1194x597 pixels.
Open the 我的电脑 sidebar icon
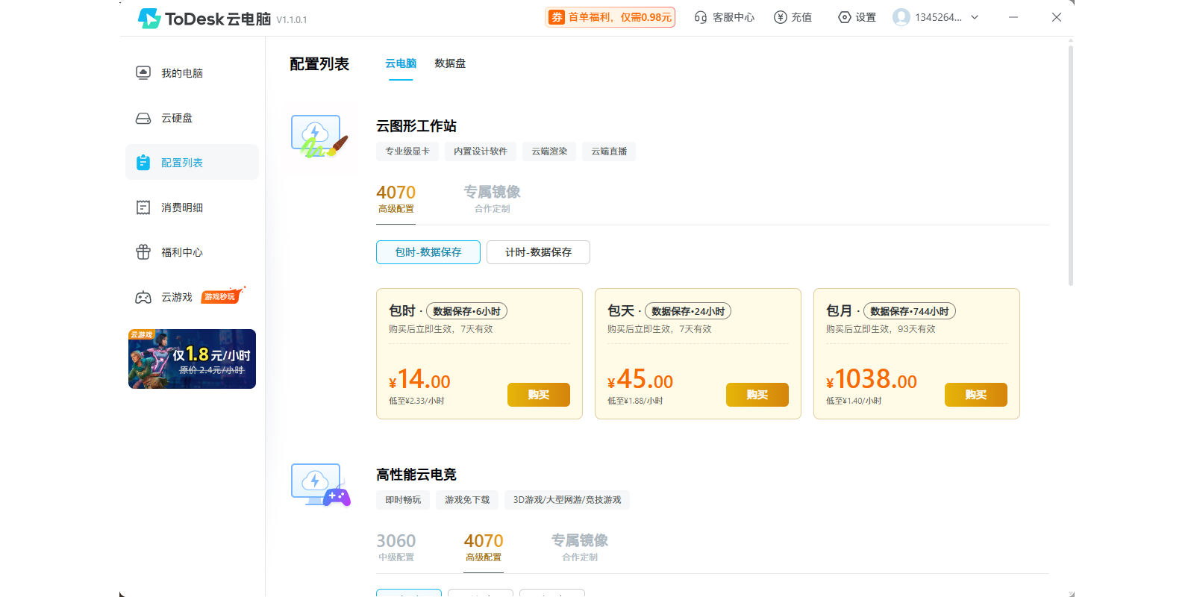pos(143,72)
